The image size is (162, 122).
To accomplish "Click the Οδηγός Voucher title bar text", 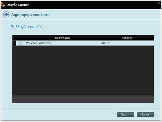I will coord(18,5).
